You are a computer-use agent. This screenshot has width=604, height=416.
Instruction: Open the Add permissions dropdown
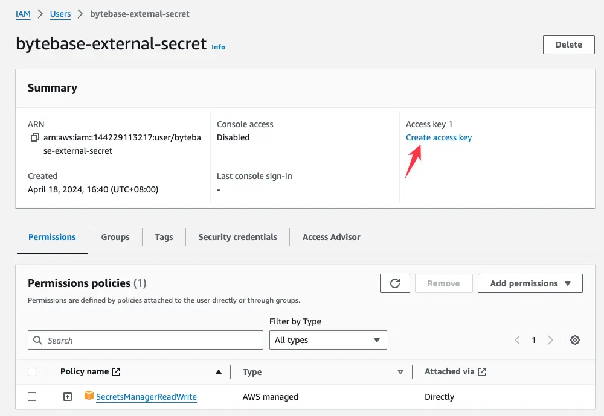tap(530, 283)
